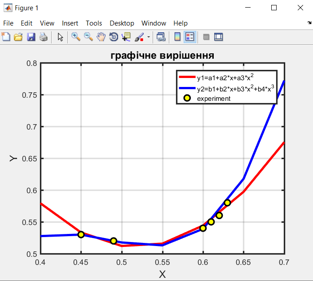Click the Open File folder icon
This screenshot has width=313, height=281.
click(18, 37)
